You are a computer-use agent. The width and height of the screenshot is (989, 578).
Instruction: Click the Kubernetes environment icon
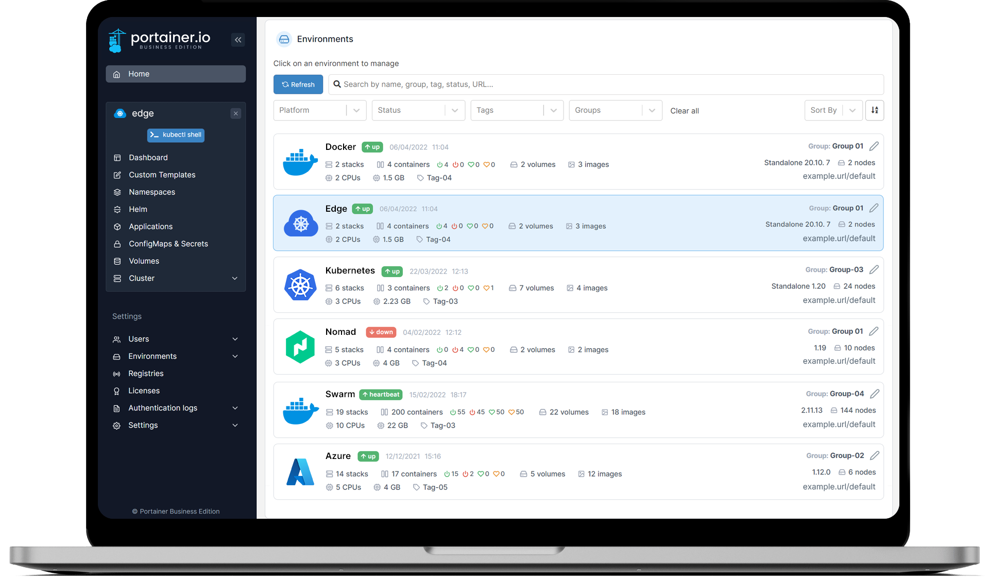click(299, 285)
